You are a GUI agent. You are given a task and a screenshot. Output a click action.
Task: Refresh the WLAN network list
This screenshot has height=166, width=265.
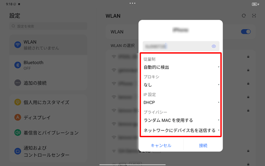tap(243, 16)
